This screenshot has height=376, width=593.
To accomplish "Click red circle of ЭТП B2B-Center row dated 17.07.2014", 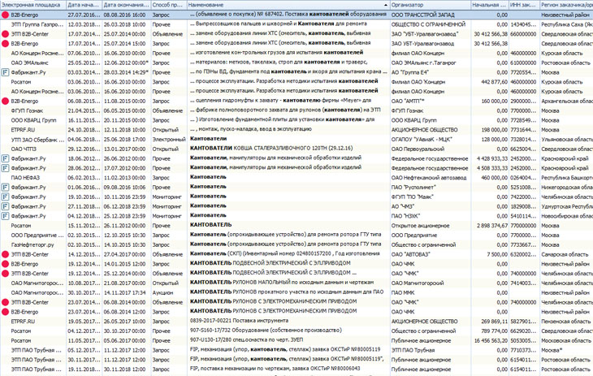I will click(x=5, y=34).
